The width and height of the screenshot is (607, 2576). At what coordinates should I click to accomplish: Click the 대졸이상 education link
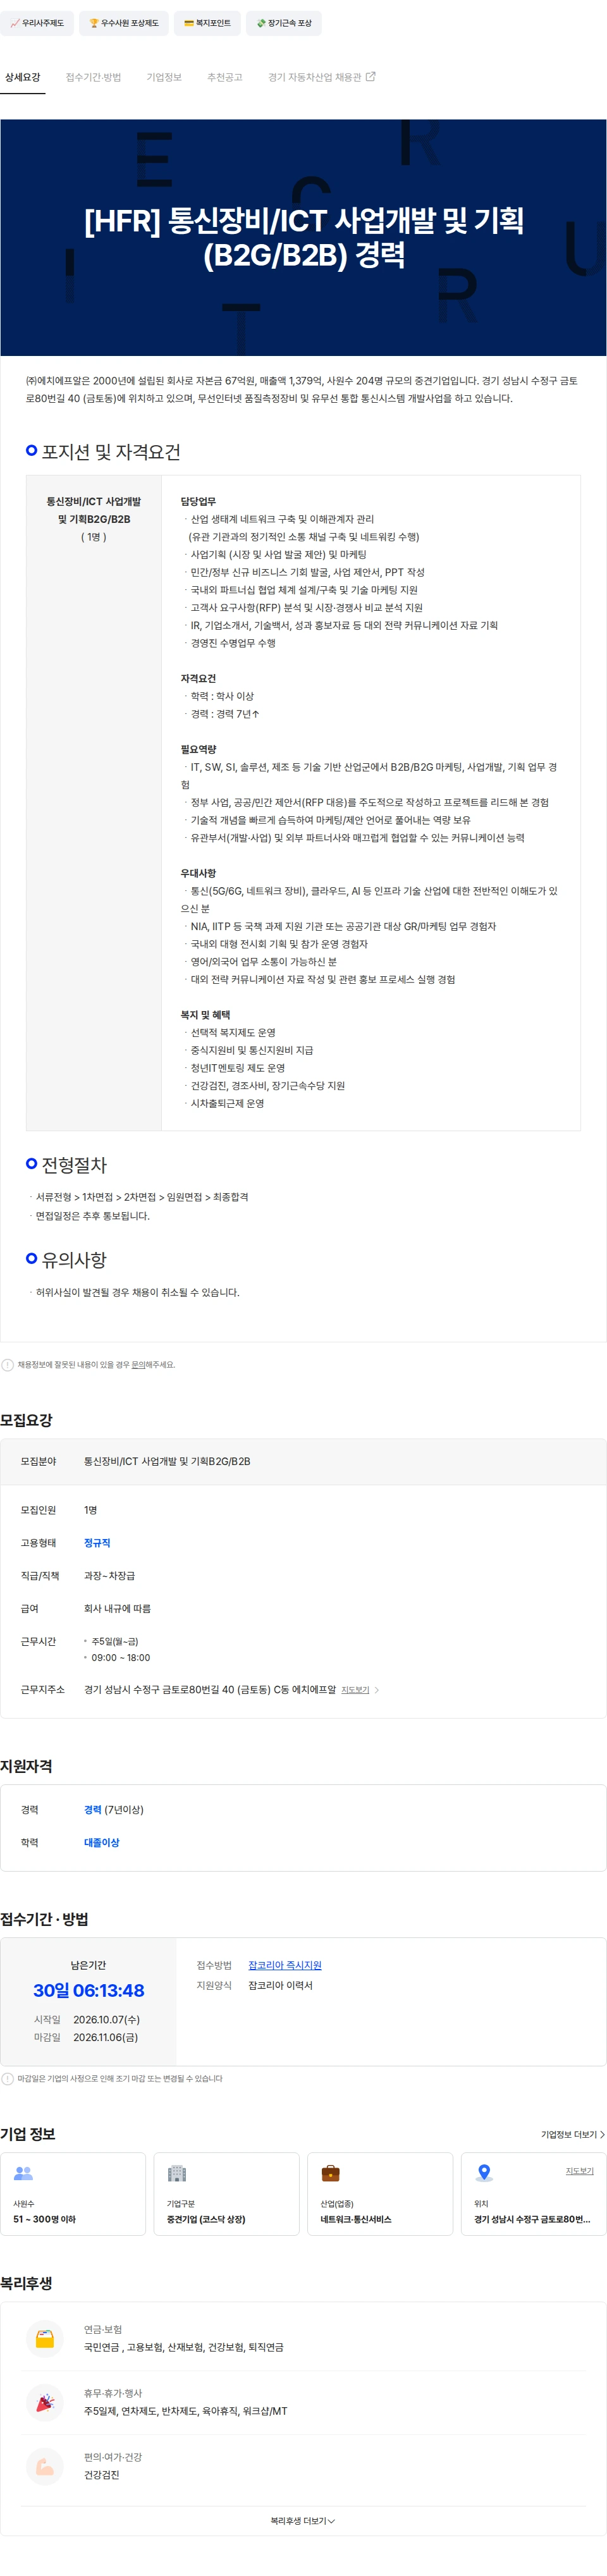pyautogui.click(x=101, y=1842)
